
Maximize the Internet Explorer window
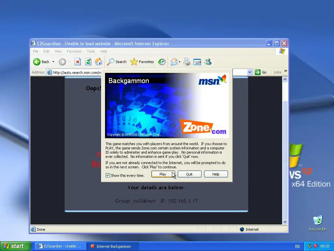click(x=277, y=43)
